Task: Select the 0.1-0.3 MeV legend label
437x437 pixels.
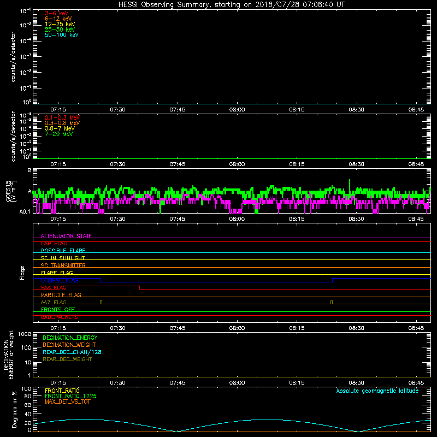Action: [62, 117]
